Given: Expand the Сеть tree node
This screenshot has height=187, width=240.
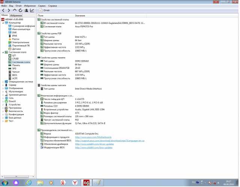Looking at the screenshot, I should 3,98.
